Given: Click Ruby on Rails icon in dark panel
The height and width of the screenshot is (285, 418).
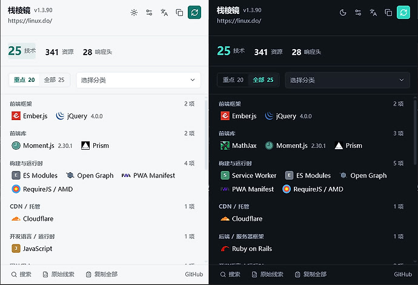Looking at the screenshot, I should tap(225, 249).
